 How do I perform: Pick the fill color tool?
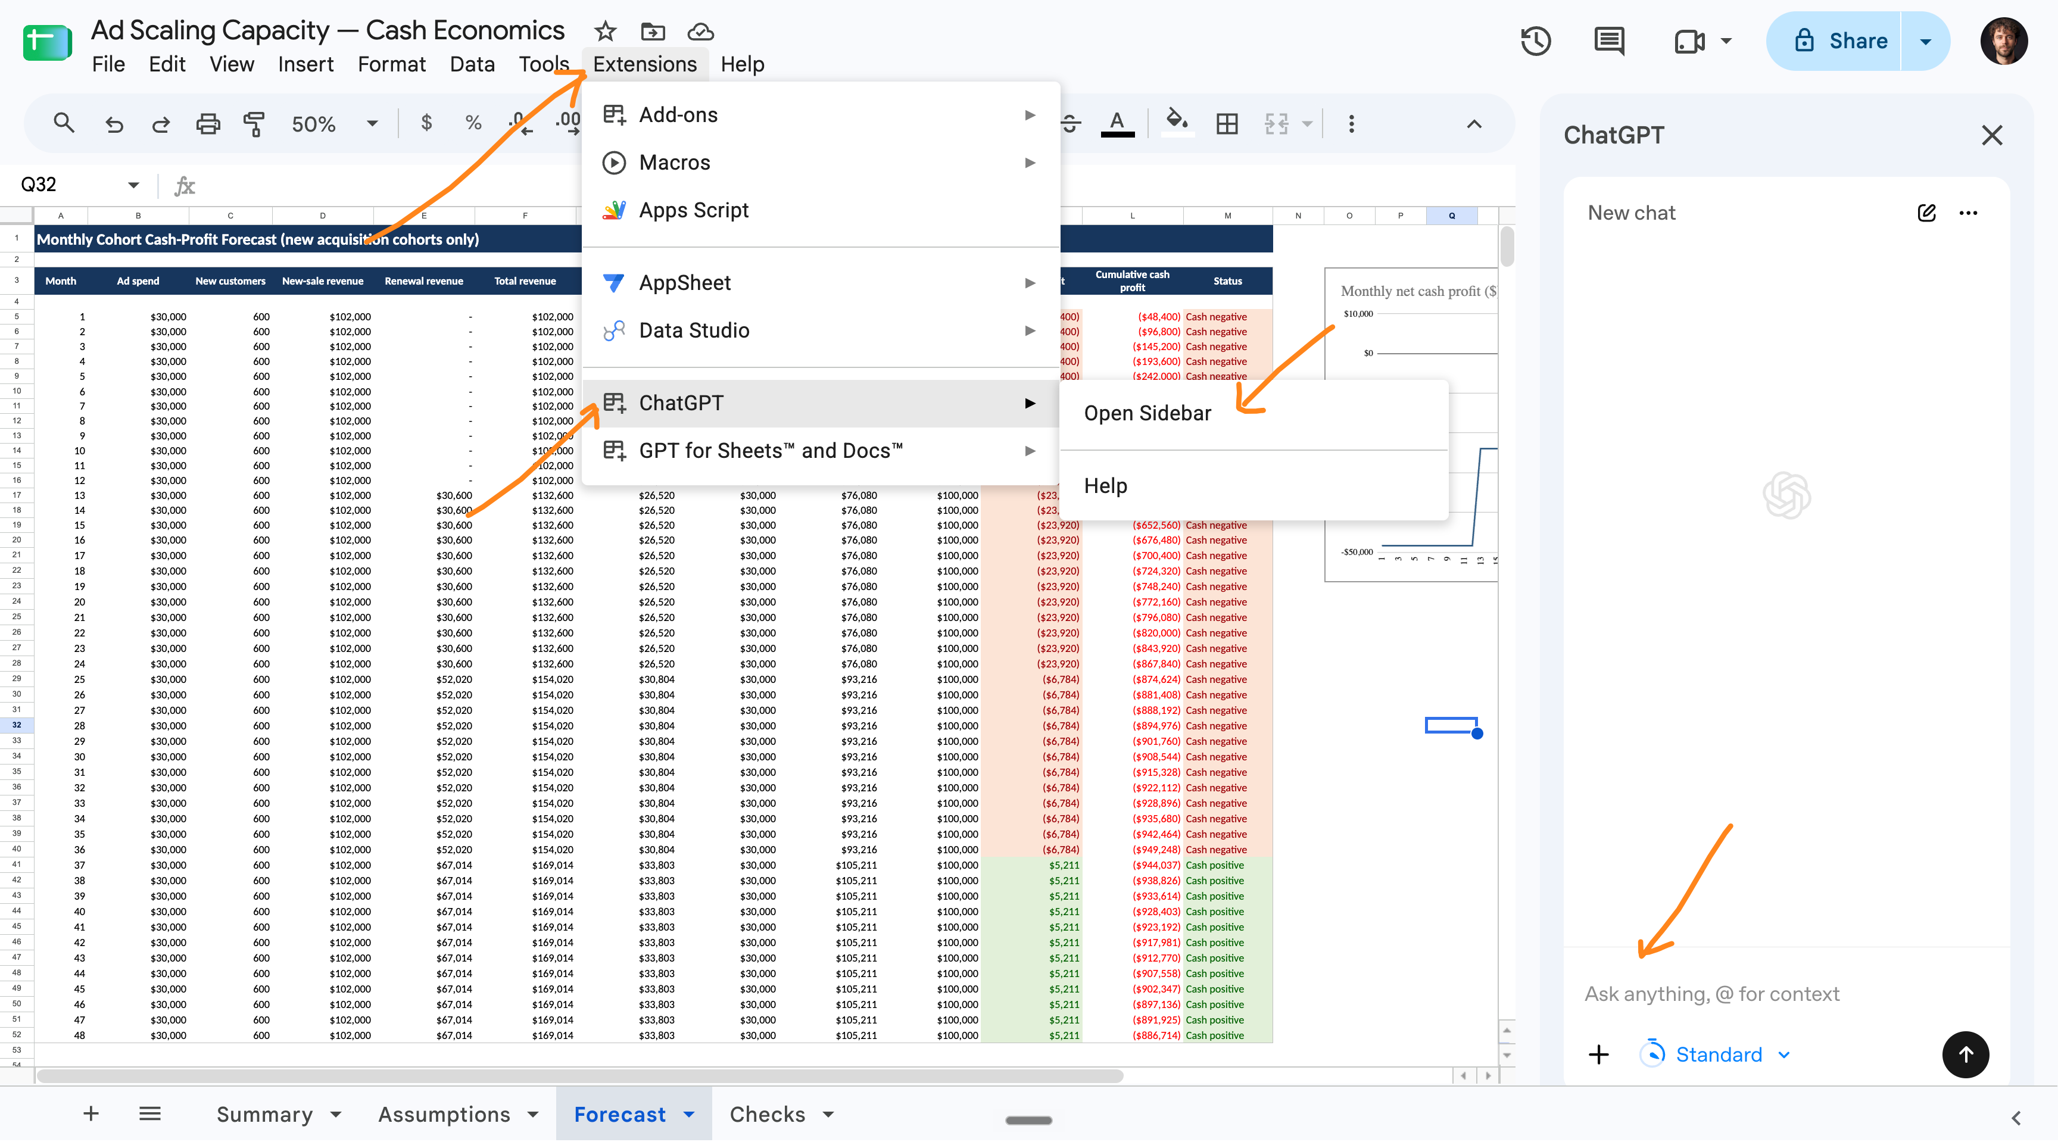pyautogui.click(x=1176, y=123)
